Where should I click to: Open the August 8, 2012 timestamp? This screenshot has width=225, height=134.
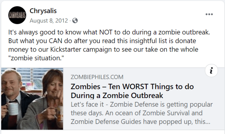click(49, 21)
